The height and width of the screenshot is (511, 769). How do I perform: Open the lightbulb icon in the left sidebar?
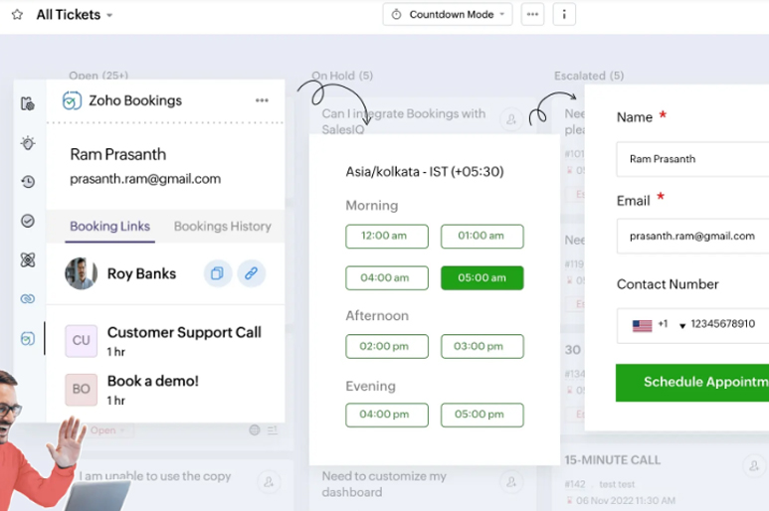click(28, 143)
